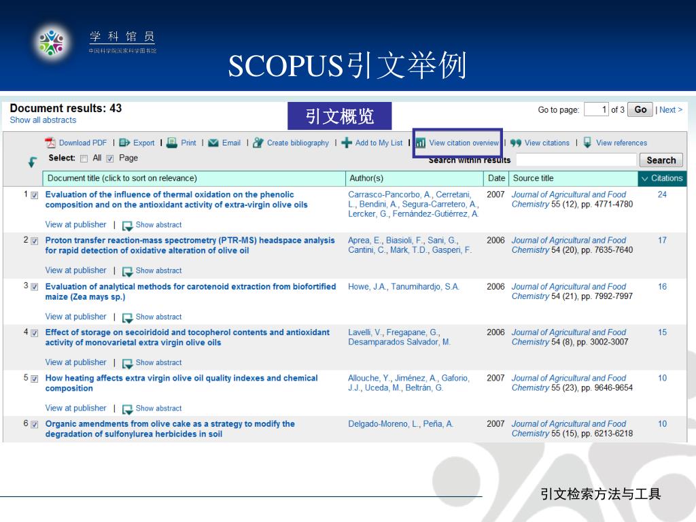Click the citation overview chart icon
Image resolution: width=696 pixels, height=522 pixels.
click(x=420, y=143)
